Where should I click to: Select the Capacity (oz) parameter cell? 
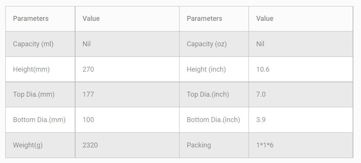[207, 44]
